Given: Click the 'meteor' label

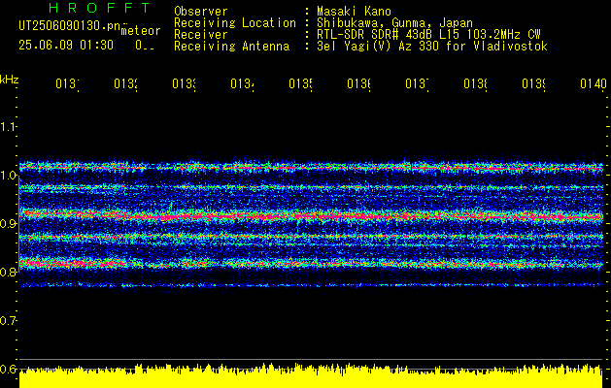Looking at the screenshot, I should pos(141,31).
